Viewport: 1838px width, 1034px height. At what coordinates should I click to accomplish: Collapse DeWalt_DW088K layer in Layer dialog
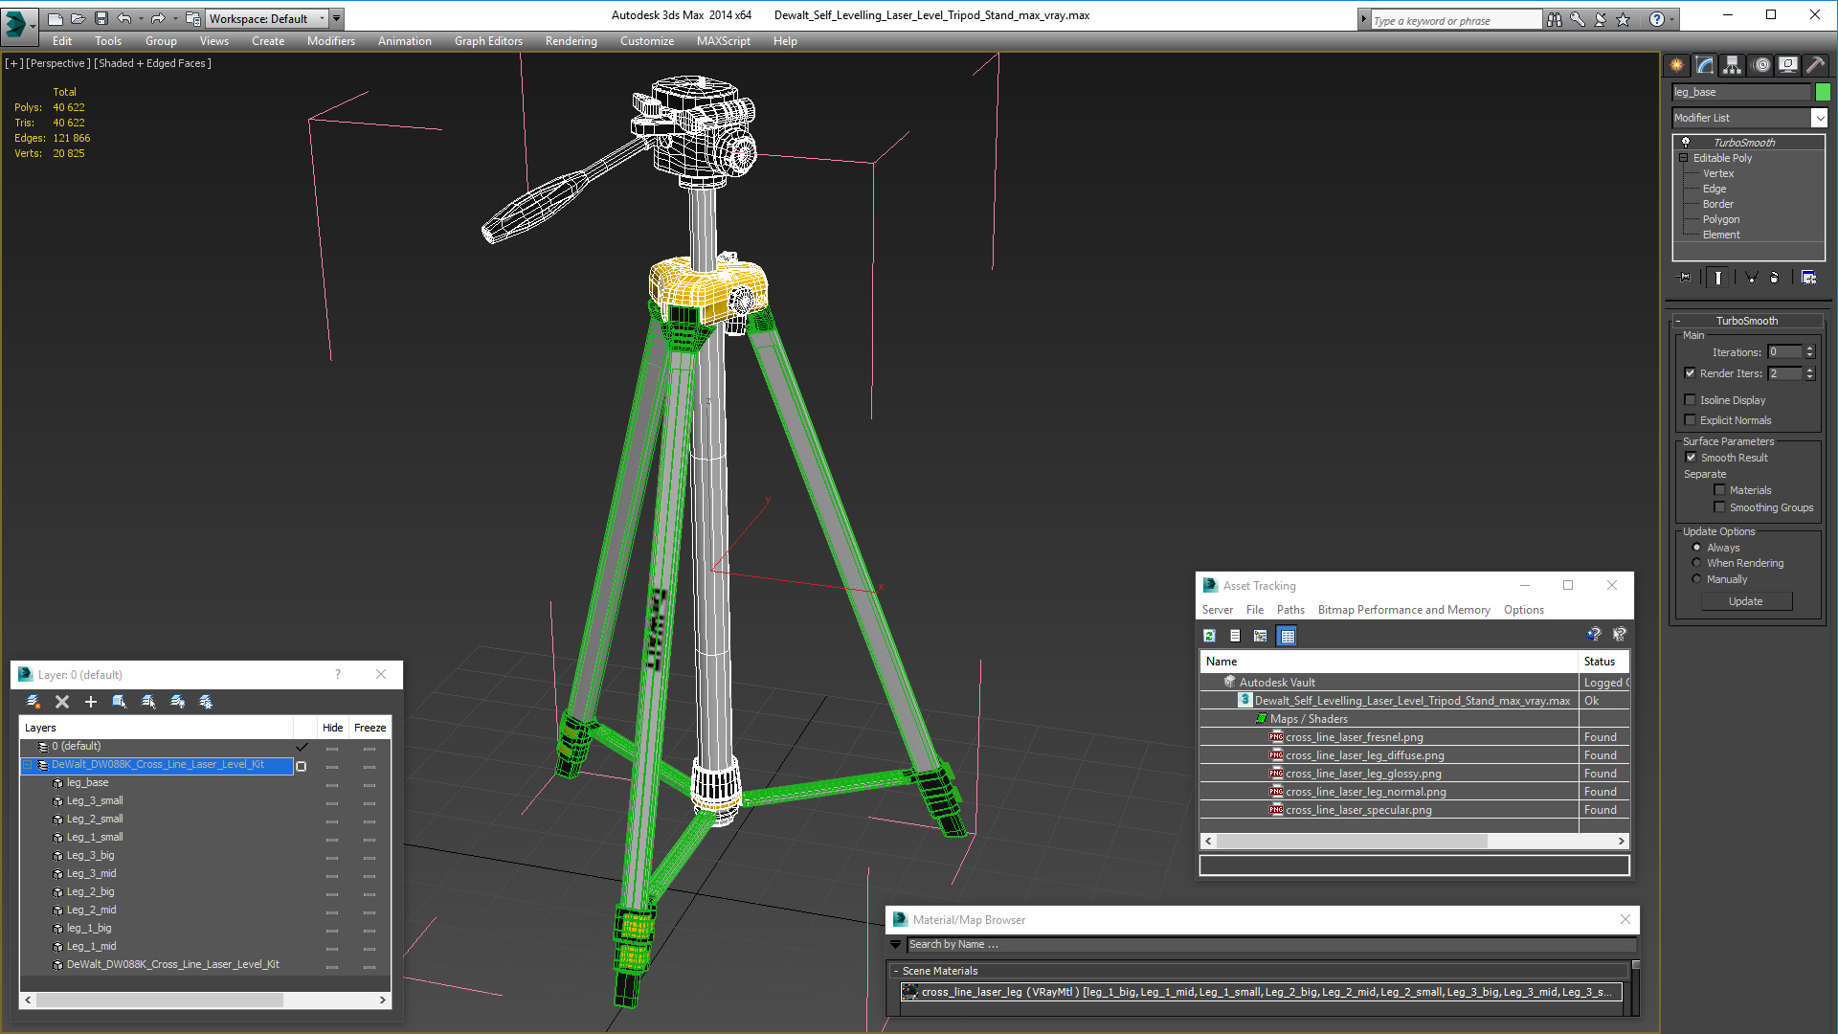click(28, 765)
